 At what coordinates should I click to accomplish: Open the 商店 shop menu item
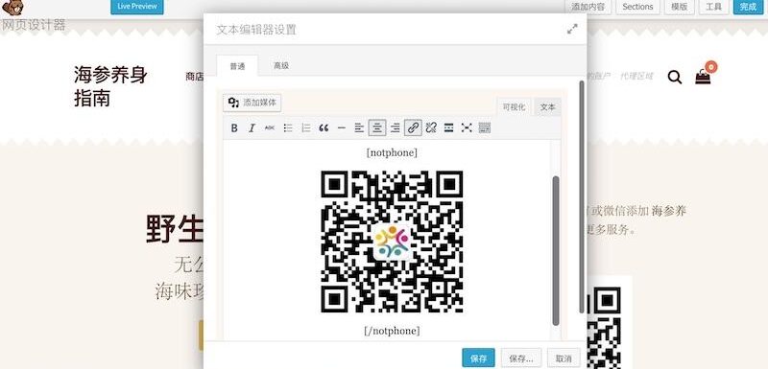tap(195, 77)
